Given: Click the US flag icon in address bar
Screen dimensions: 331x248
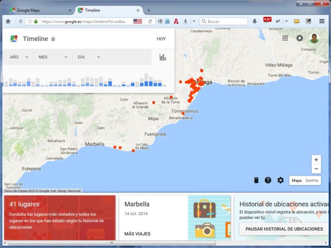Looking at the screenshot, I should coord(137,21).
